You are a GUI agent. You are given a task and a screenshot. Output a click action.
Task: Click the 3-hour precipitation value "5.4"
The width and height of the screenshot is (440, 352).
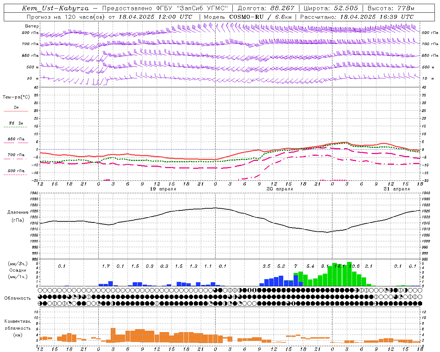point(310,266)
